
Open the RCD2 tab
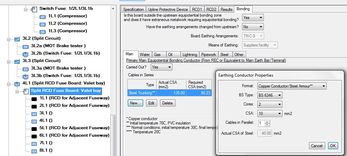pyautogui.click(x=211, y=9)
